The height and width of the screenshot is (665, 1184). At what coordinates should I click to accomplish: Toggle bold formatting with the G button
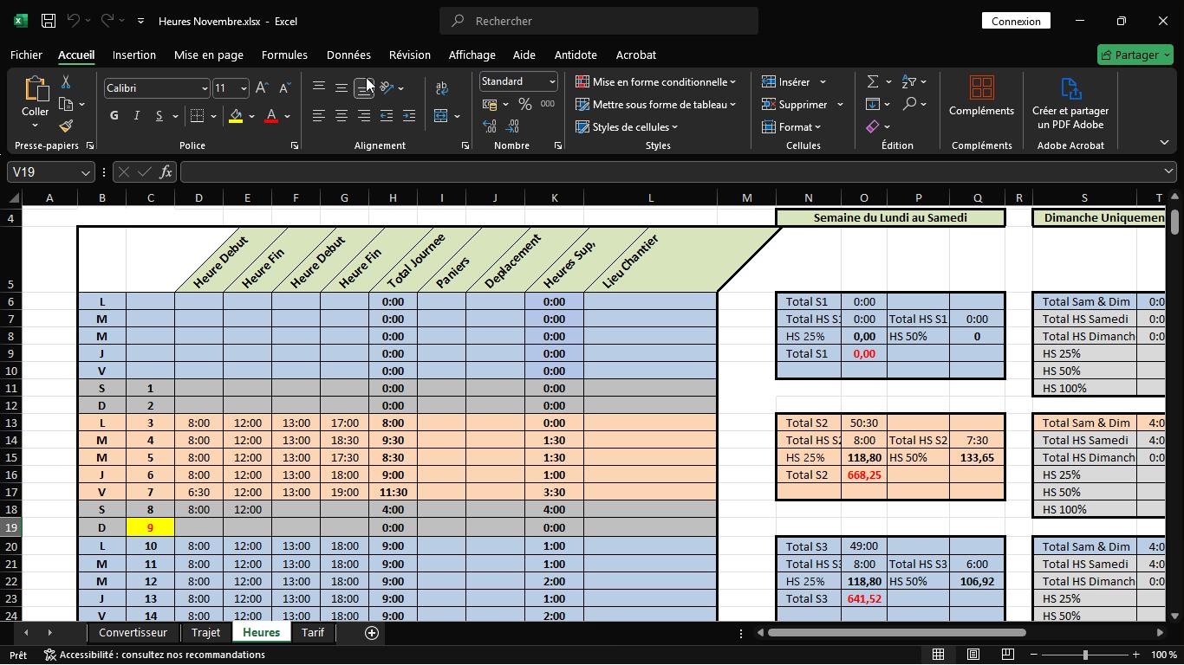[113, 115]
